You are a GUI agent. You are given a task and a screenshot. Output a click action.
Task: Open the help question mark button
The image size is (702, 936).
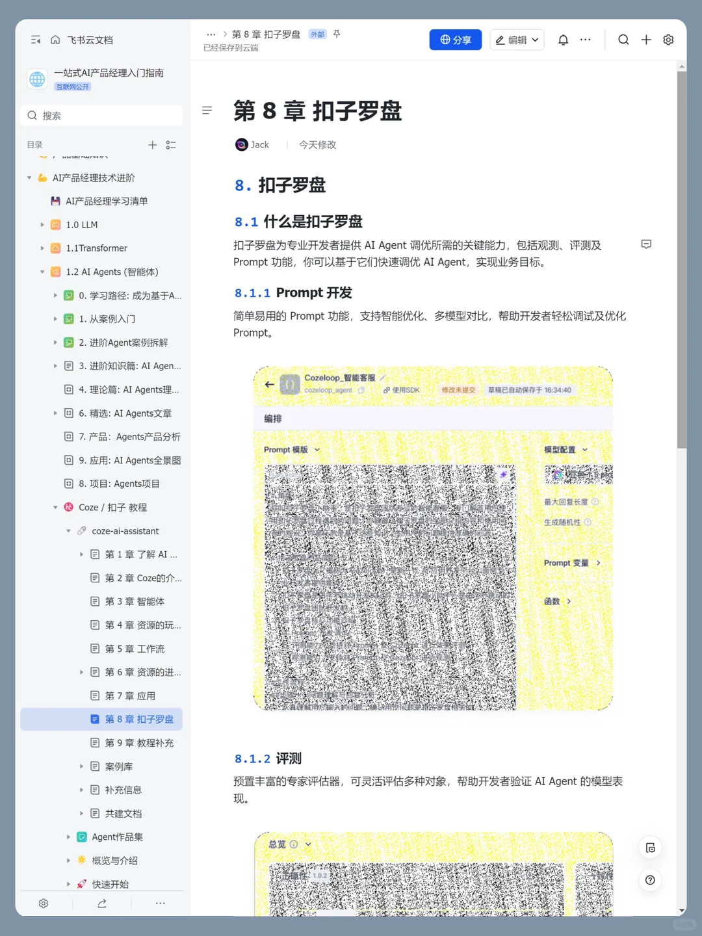(x=650, y=880)
